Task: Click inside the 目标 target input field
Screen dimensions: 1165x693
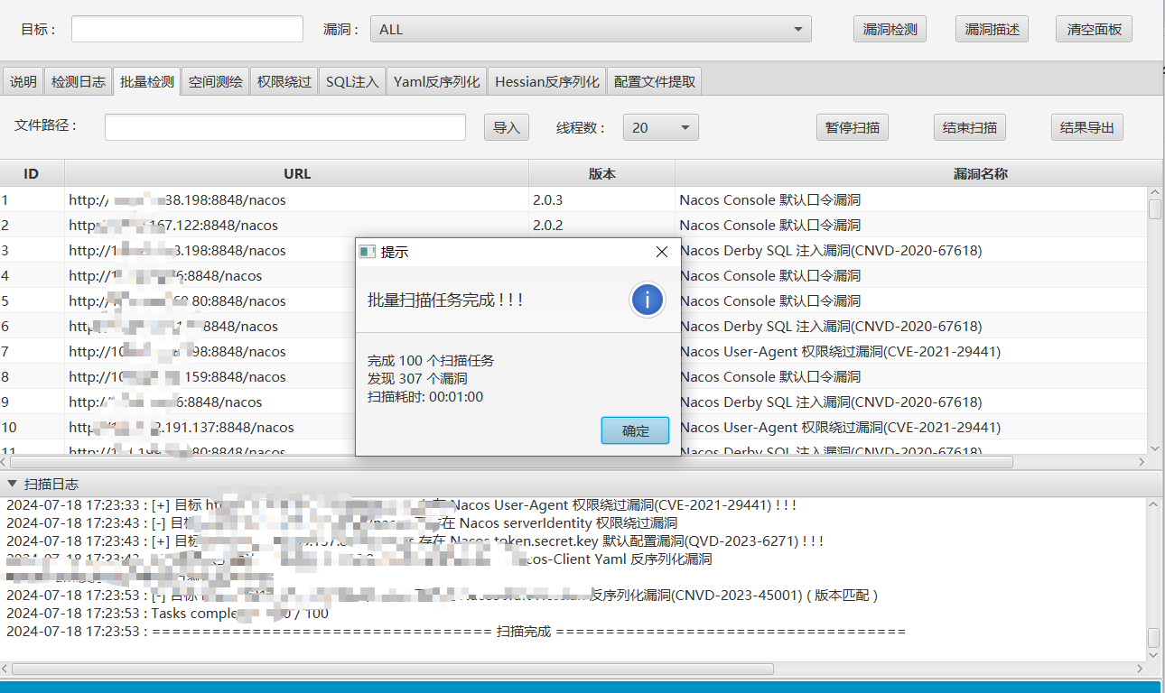Action: (186, 28)
